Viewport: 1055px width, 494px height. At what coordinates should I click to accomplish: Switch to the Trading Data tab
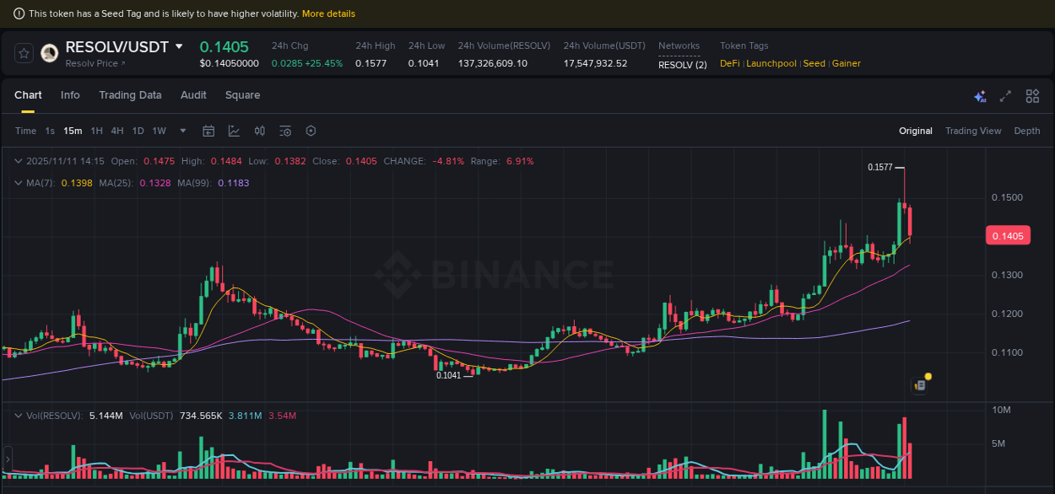(x=130, y=95)
